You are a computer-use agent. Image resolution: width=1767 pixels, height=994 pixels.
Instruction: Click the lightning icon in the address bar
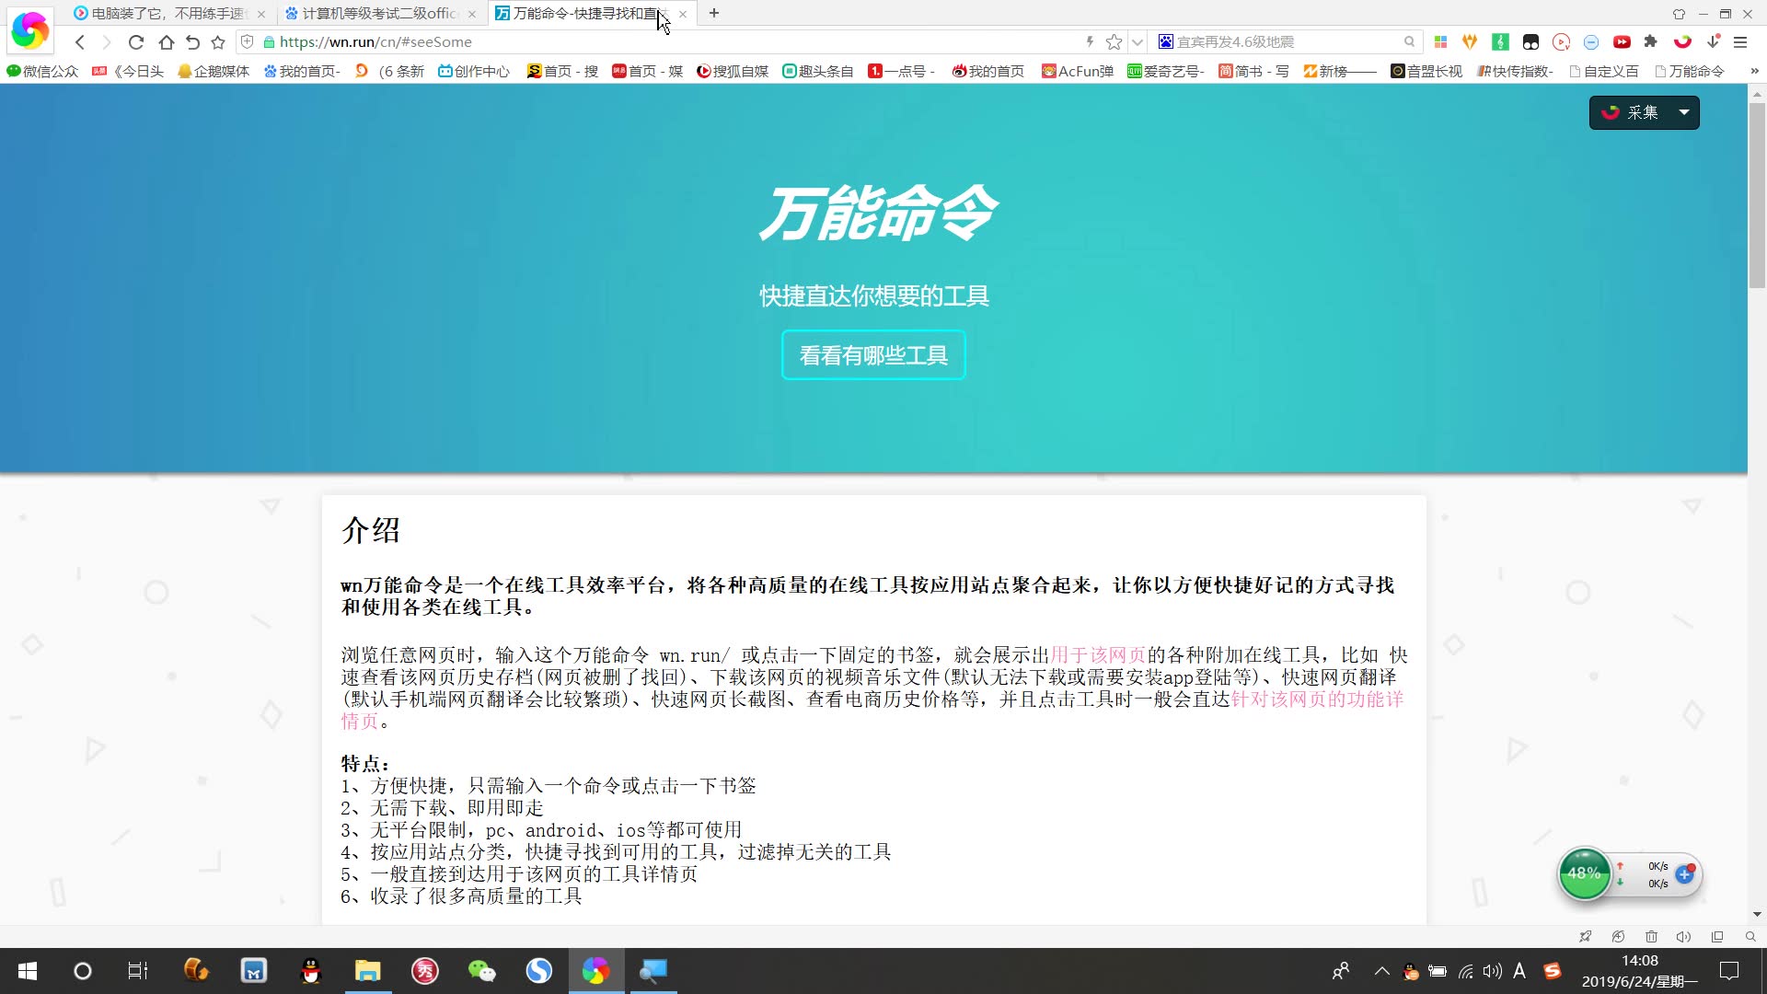(x=1089, y=41)
